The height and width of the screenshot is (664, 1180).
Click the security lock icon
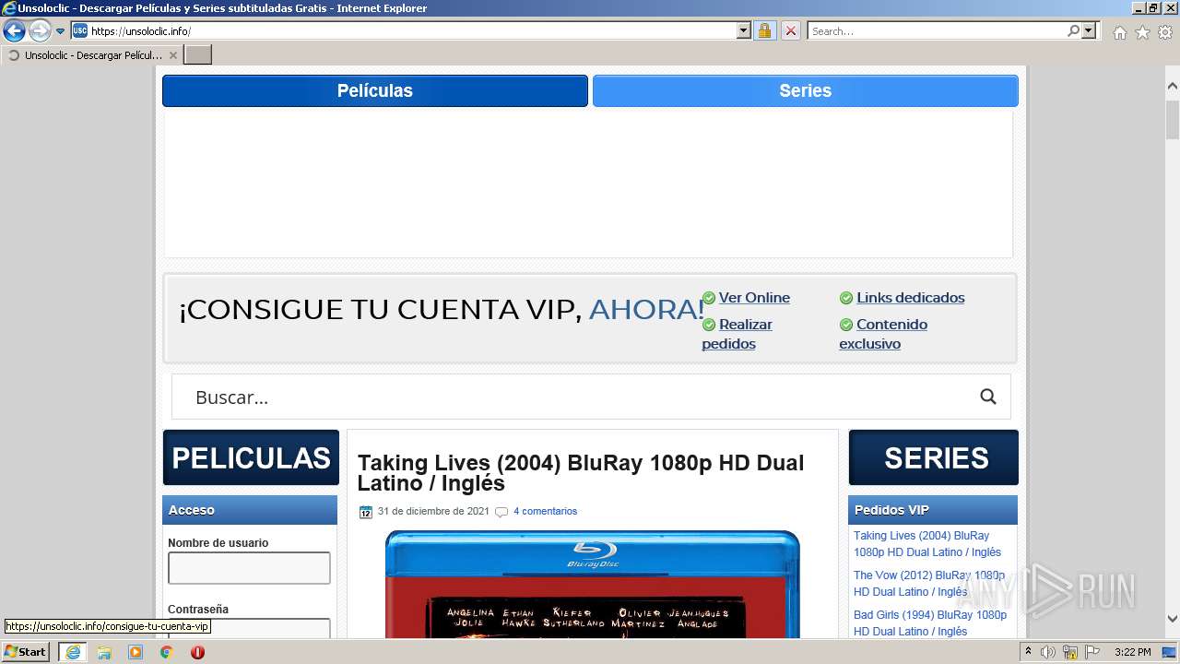click(764, 30)
